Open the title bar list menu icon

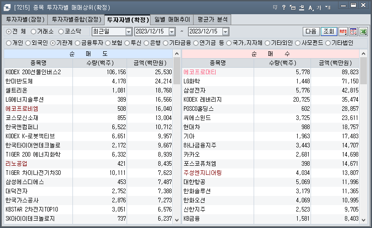tap(328, 8)
